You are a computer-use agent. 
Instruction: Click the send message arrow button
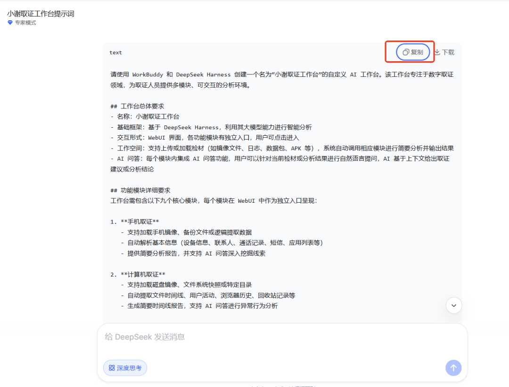coord(453,368)
